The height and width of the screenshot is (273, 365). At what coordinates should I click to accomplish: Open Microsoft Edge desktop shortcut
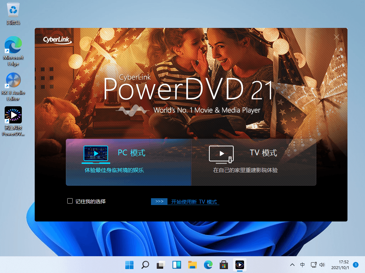click(13, 51)
